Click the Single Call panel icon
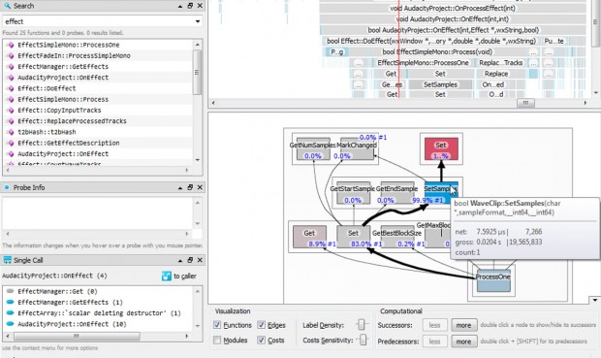601x358 pixels. [8, 260]
